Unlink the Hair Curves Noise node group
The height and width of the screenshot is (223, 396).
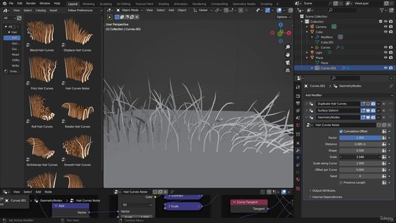click(389, 125)
